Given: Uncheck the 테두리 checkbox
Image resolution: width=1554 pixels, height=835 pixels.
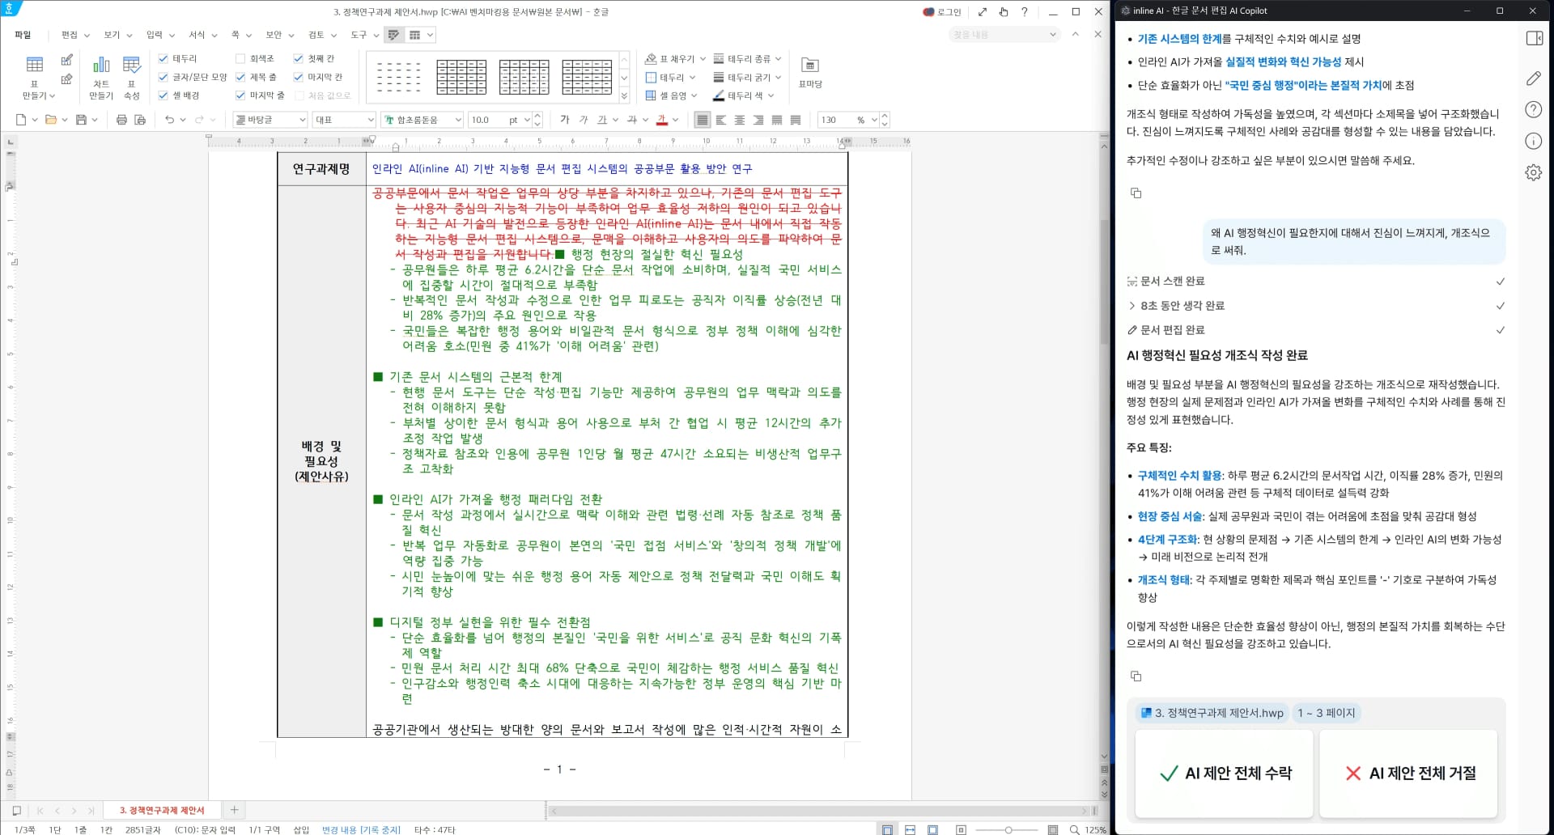Looking at the screenshot, I should click(x=163, y=57).
